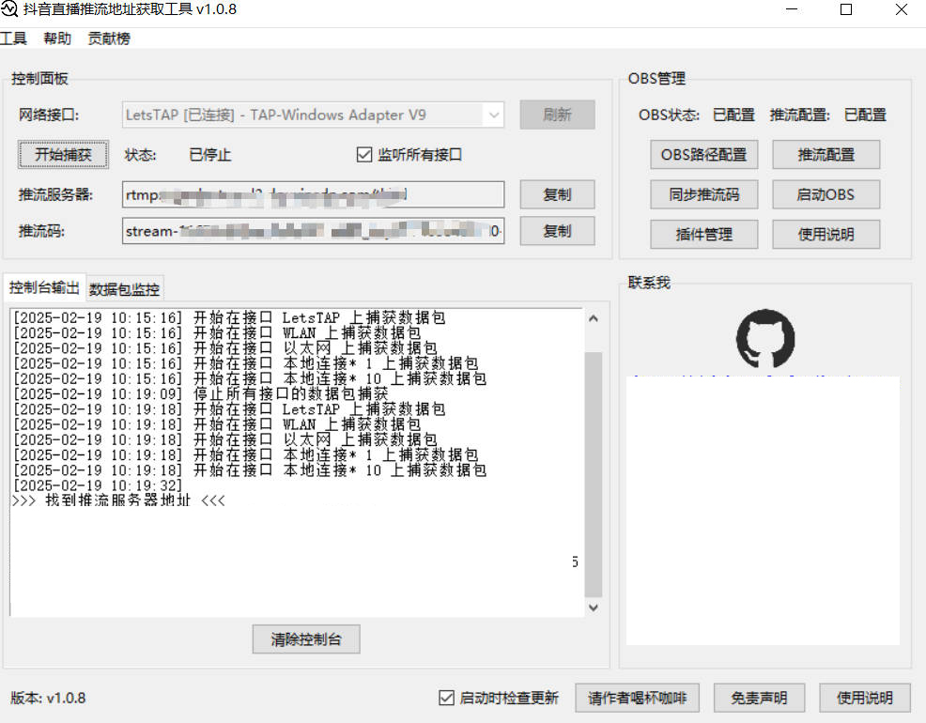The image size is (926, 723).
Task: Copy the 推流码 stream key with 复制
Action: pos(557,231)
